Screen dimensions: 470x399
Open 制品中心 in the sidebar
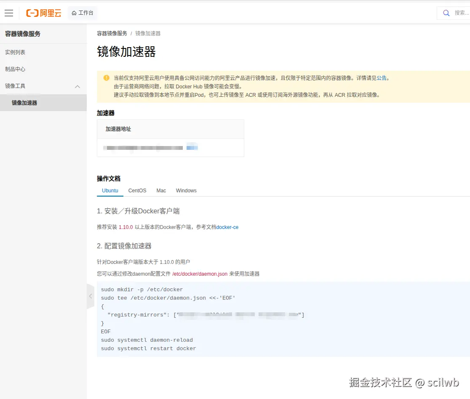[x=15, y=69]
